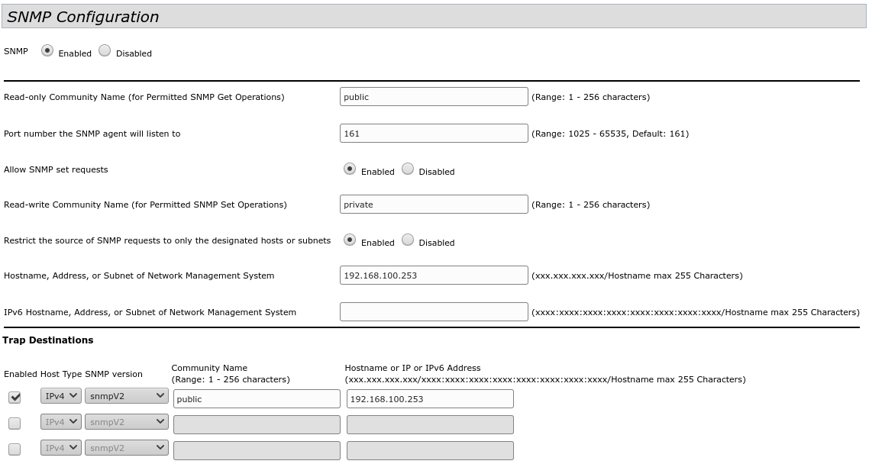This screenshot has height=464, width=869.
Task: Open third trap's Host Type dropdown
Action: tap(60, 448)
